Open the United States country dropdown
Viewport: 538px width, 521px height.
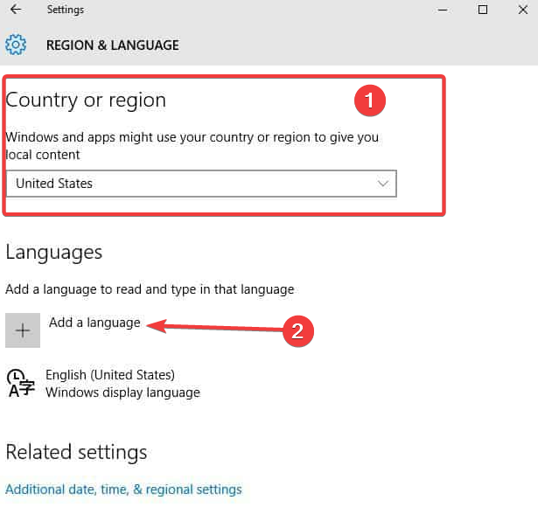201,184
